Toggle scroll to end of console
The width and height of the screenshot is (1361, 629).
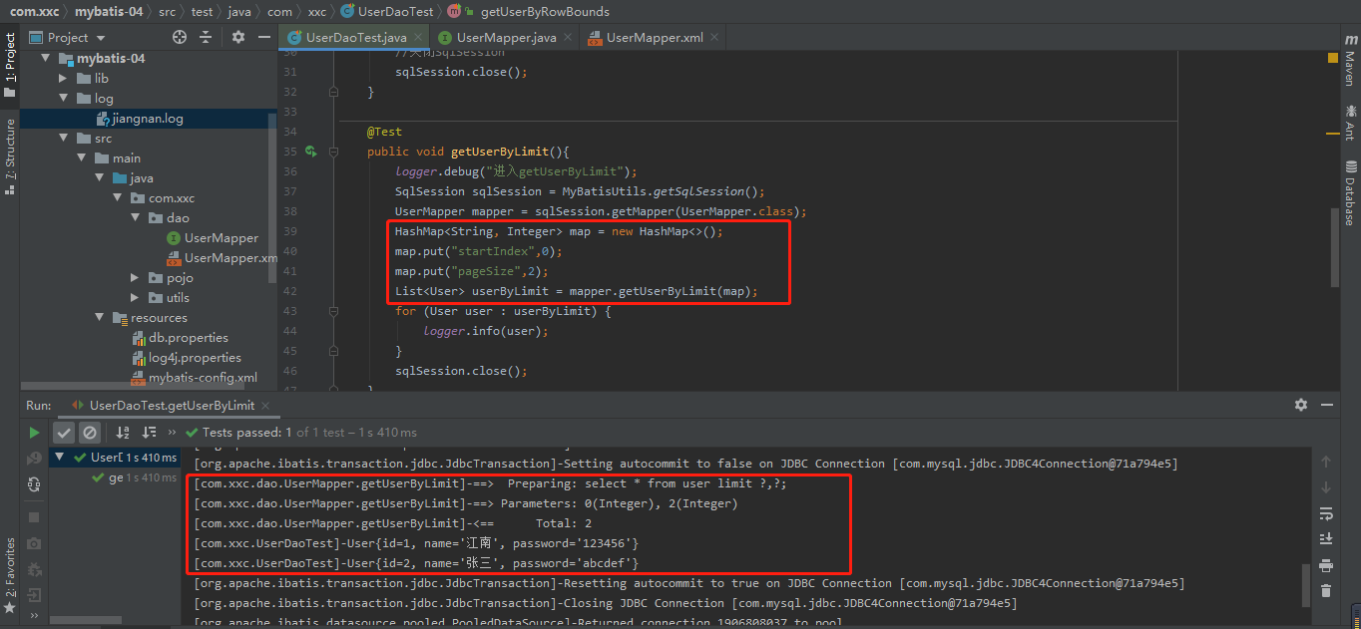[x=1326, y=539]
